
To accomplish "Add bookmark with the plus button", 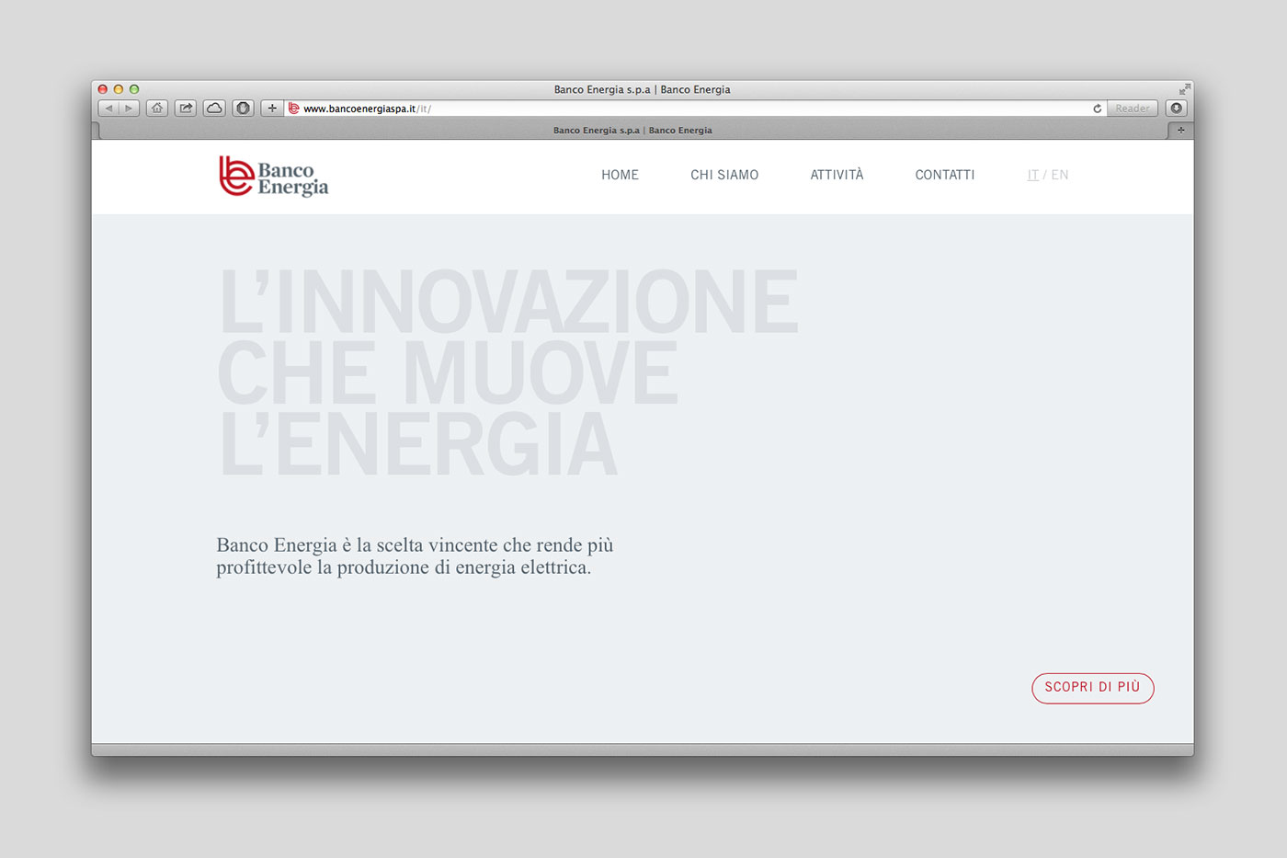I will pyautogui.click(x=271, y=109).
